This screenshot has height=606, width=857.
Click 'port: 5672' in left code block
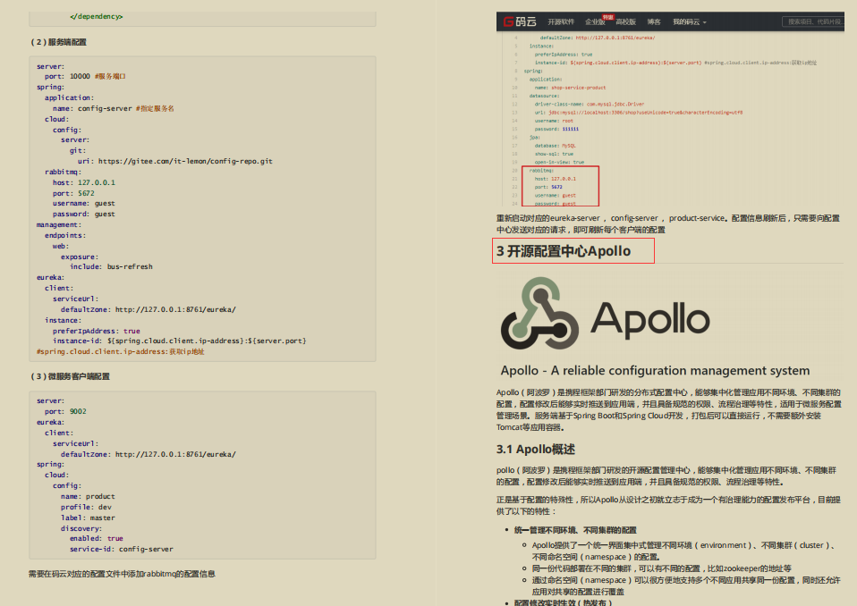point(73,193)
